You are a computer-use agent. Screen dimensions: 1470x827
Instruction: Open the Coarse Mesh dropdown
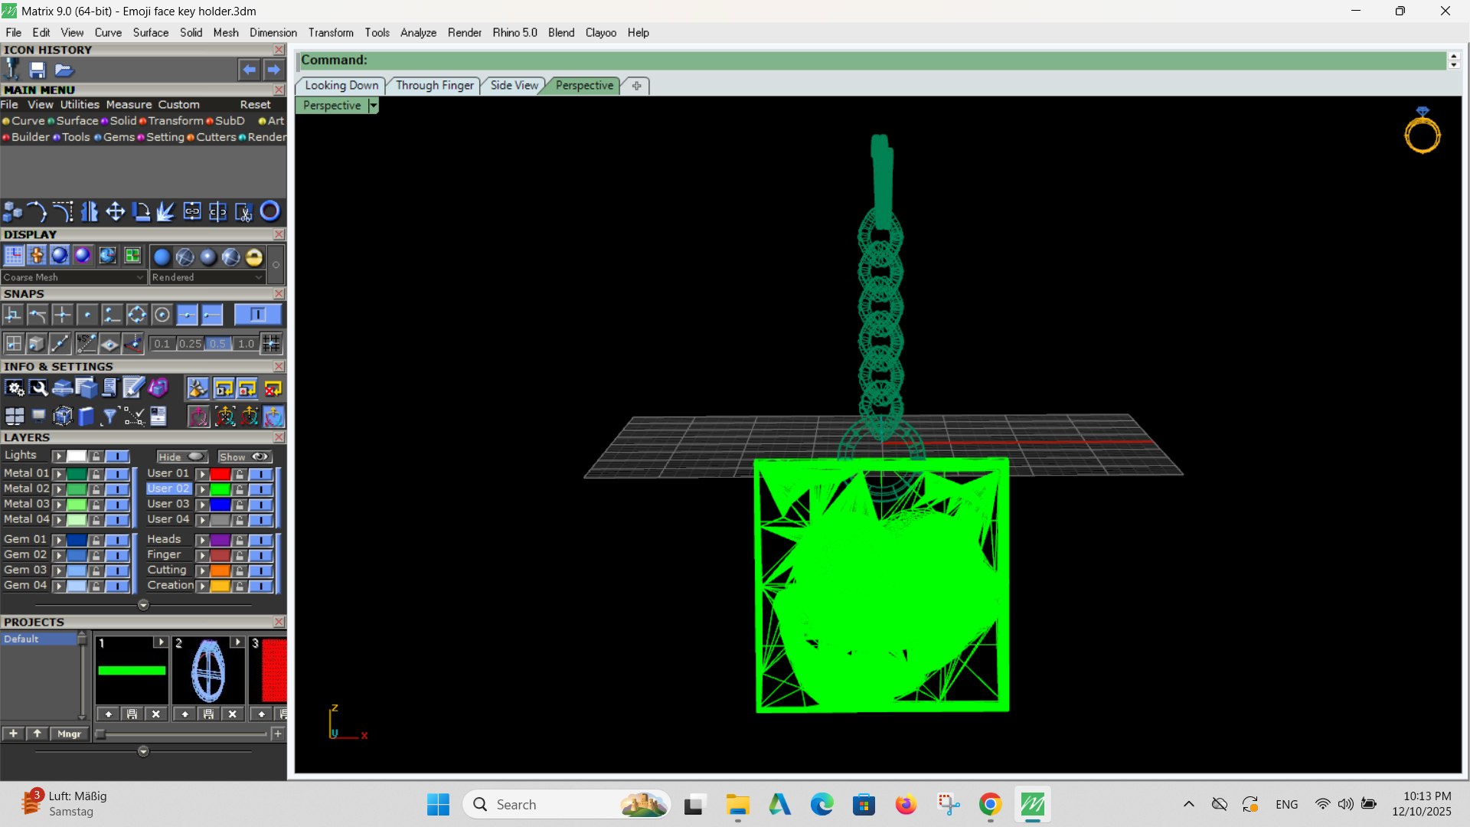(x=73, y=277)
